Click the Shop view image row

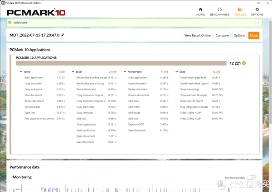[x=201, y=89]
